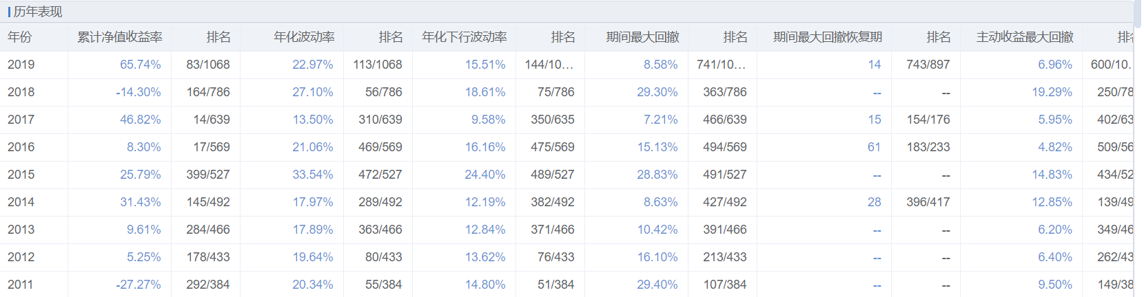The width and height of the screenshot is (1144, 297).
Task: Click the 年化波动率 column header
Action: click(x=304, y=37)
